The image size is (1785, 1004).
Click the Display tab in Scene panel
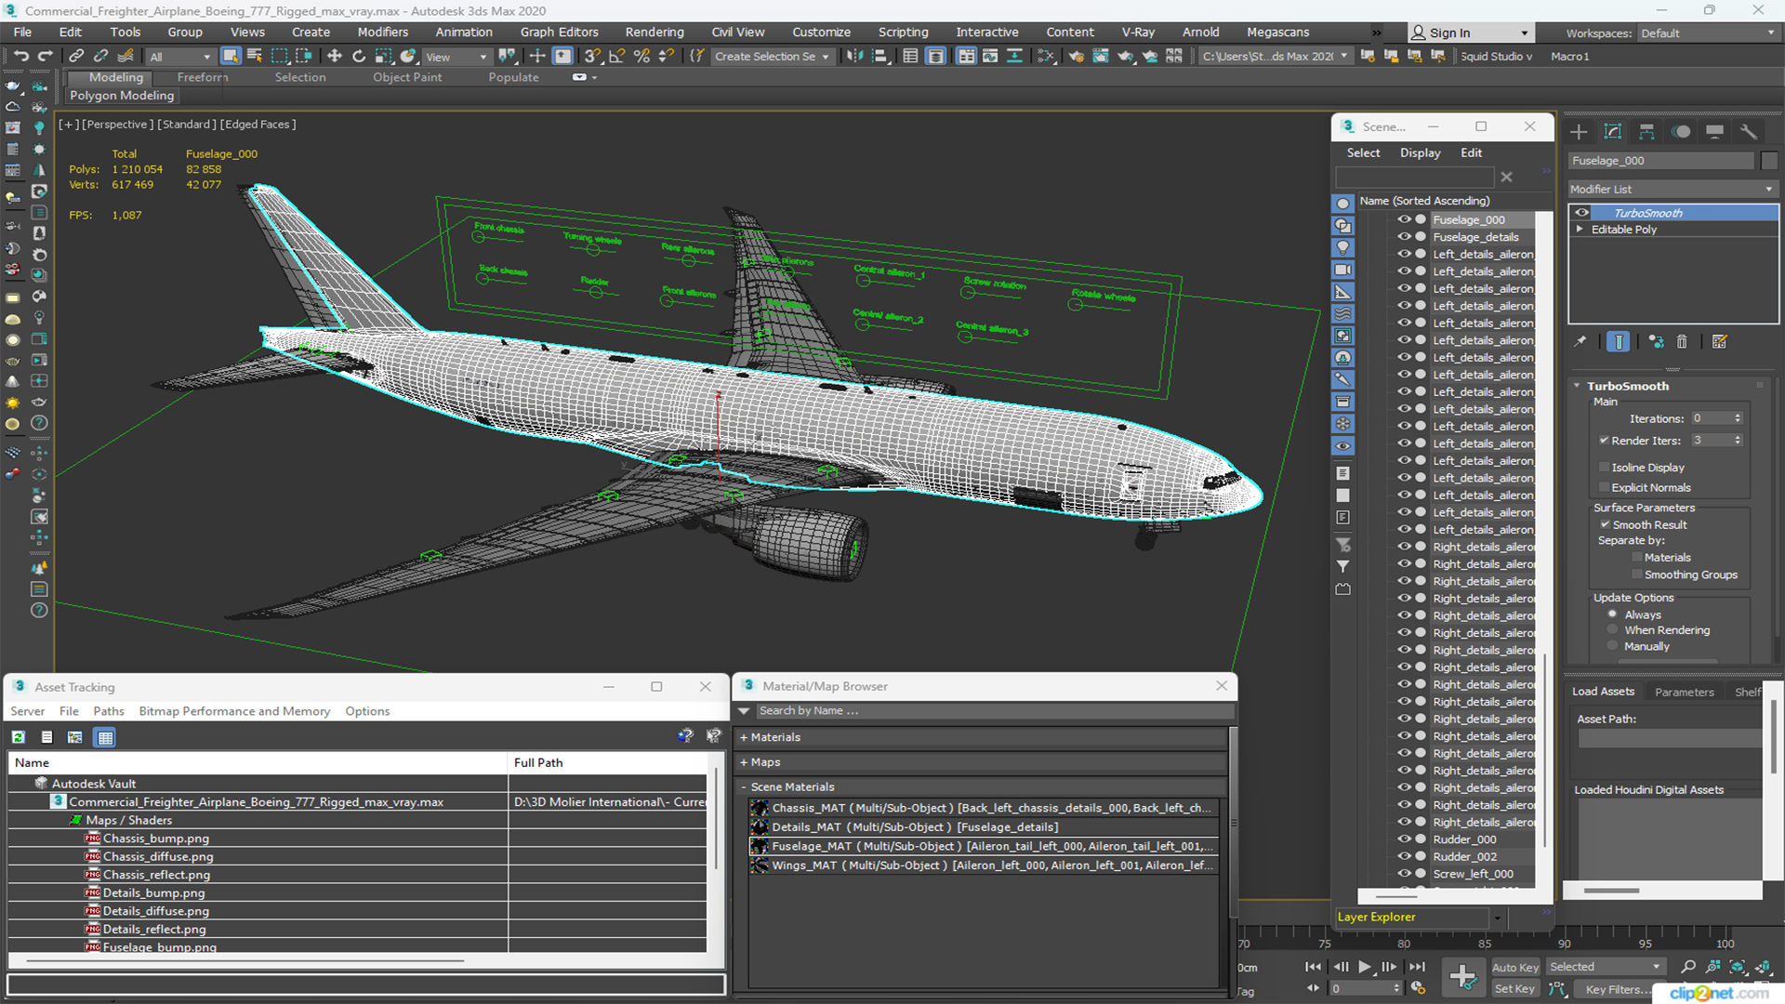[1420, 151]
